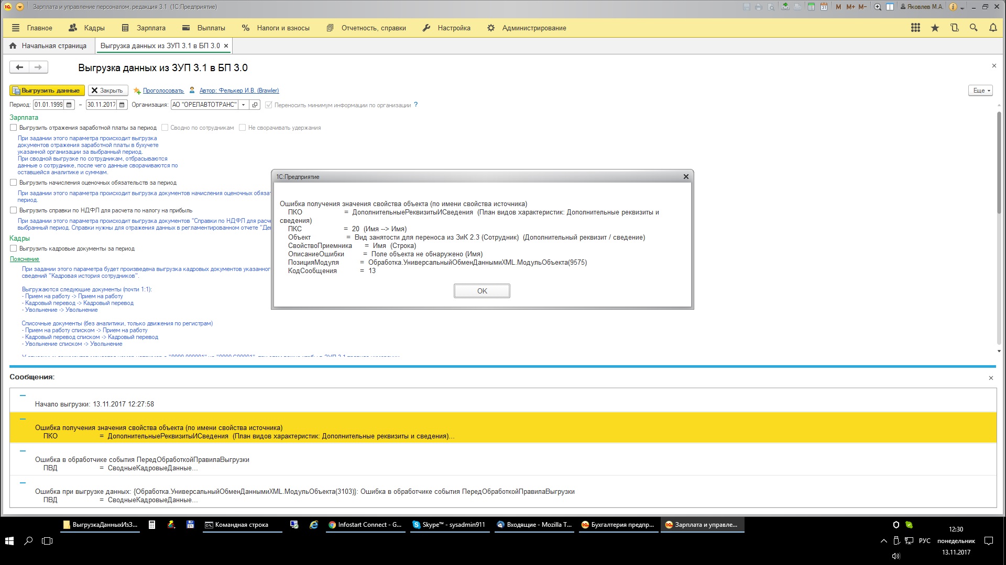Viewport: 1006px width, 565px height.
Task: Click the get-link icon with green arrow
Action: [785, 7]
